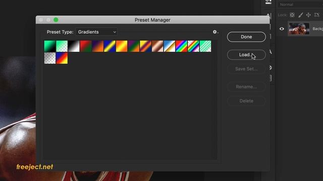Viewport: 323px width, 181px height.
Task: Select the violet-green-orange gradient swatch
Action: [x=134, y=46]
